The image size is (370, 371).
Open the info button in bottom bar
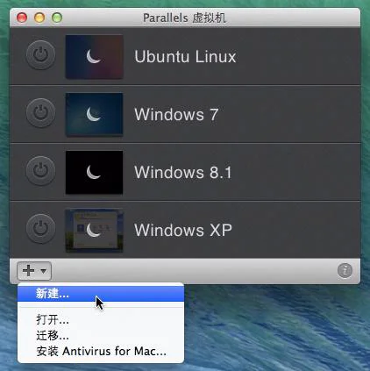click(345, 271)
